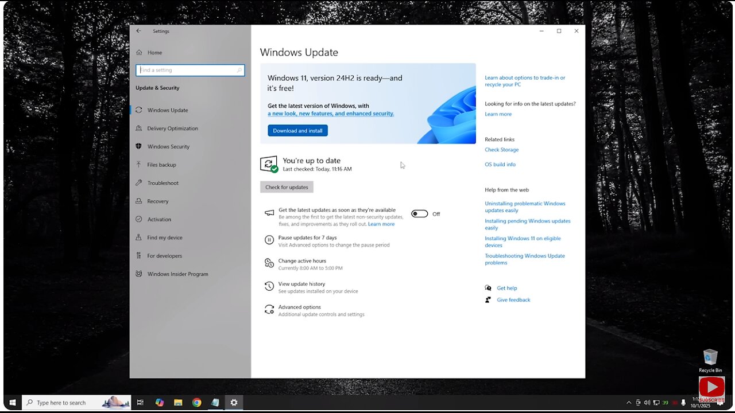Screen dimensions: 735x413
Task: Open the Check Storage link
Action: pyautogui.click(x=501, y=150)
